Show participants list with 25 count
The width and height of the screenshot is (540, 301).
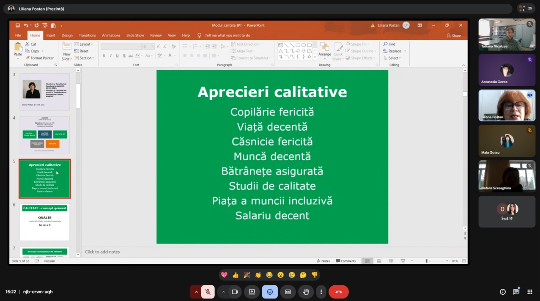click(x=526, y=8)
